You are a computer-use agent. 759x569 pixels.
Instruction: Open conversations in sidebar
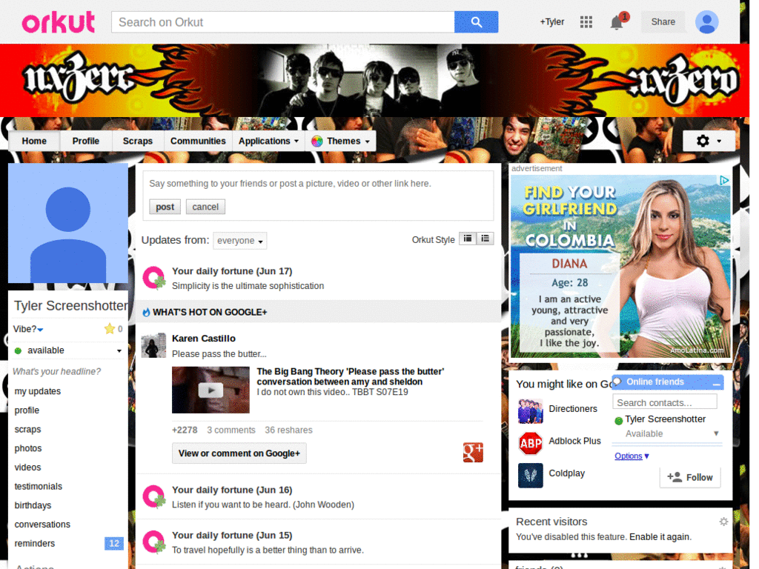coord(42,525)
